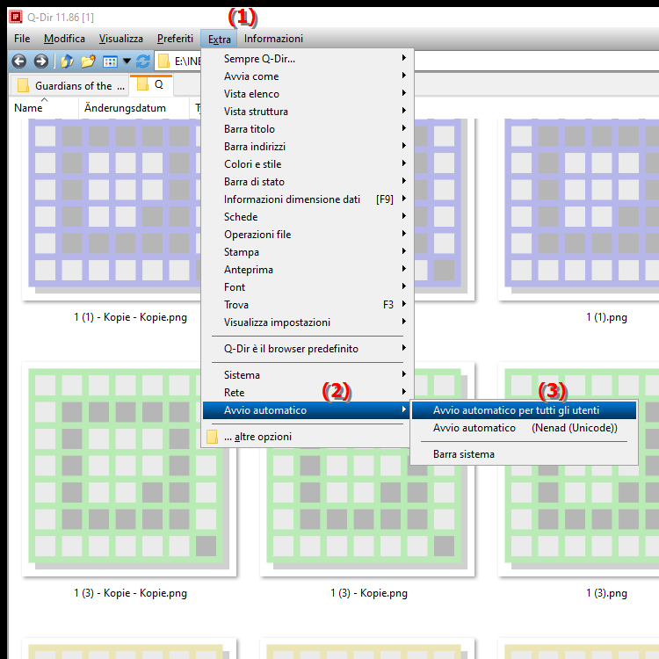Click file name 1 (3) - Kopie.png
659x659 pixels.
point(368,593)
